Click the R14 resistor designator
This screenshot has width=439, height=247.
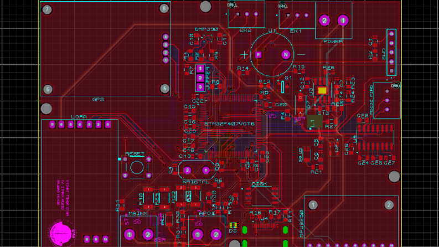click(x=242, y=68)
